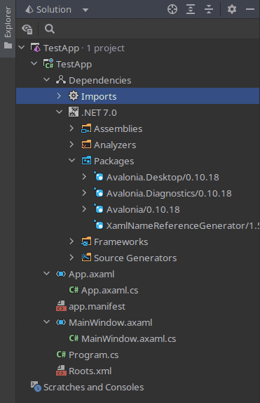The height and width of the screenshot is (403, 260).
Task: Open the Solution view dropdown arrow
Action: pyautogui.click(x=85, y=10)
